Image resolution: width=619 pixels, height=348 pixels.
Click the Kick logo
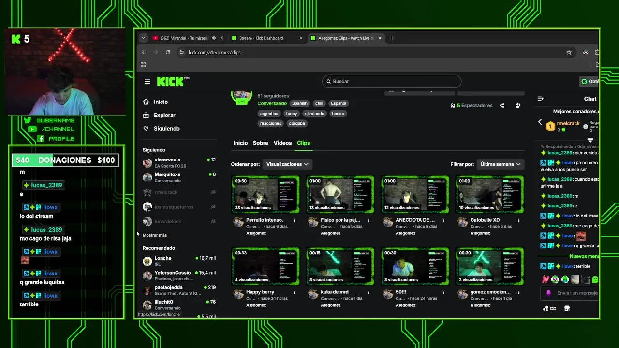point(173,81)
